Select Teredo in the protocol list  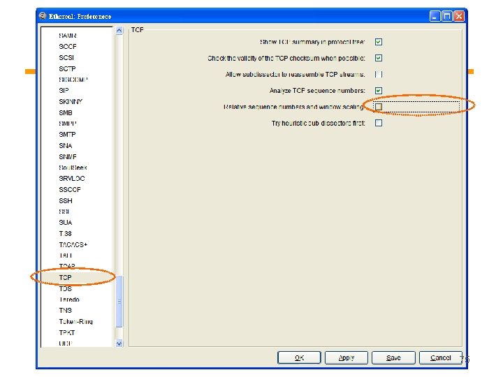pos(69,300)
